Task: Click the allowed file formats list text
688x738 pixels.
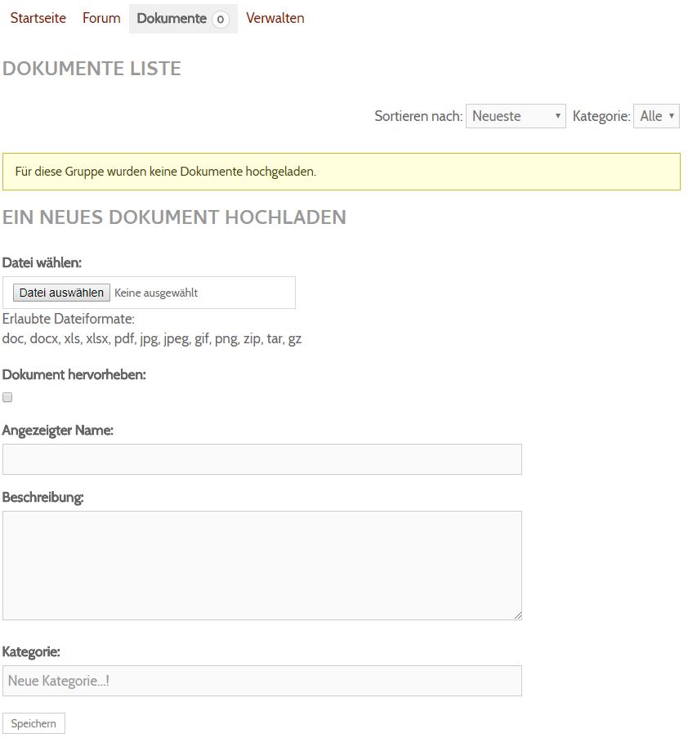Action: (x=152, y=339)
